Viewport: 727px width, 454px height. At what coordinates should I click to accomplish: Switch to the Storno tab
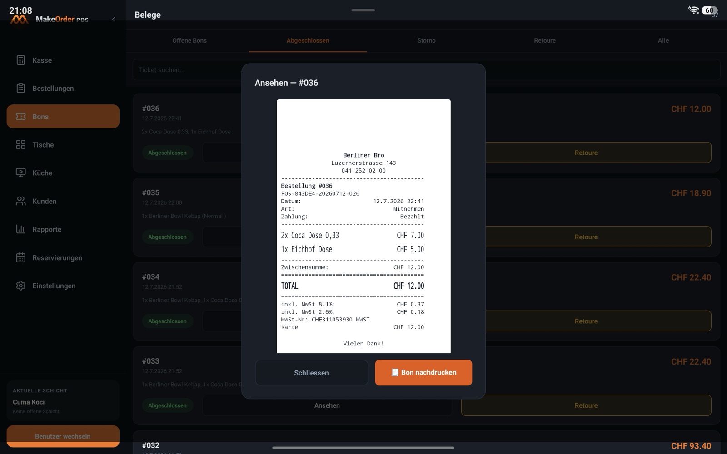[x=426, y=40]
